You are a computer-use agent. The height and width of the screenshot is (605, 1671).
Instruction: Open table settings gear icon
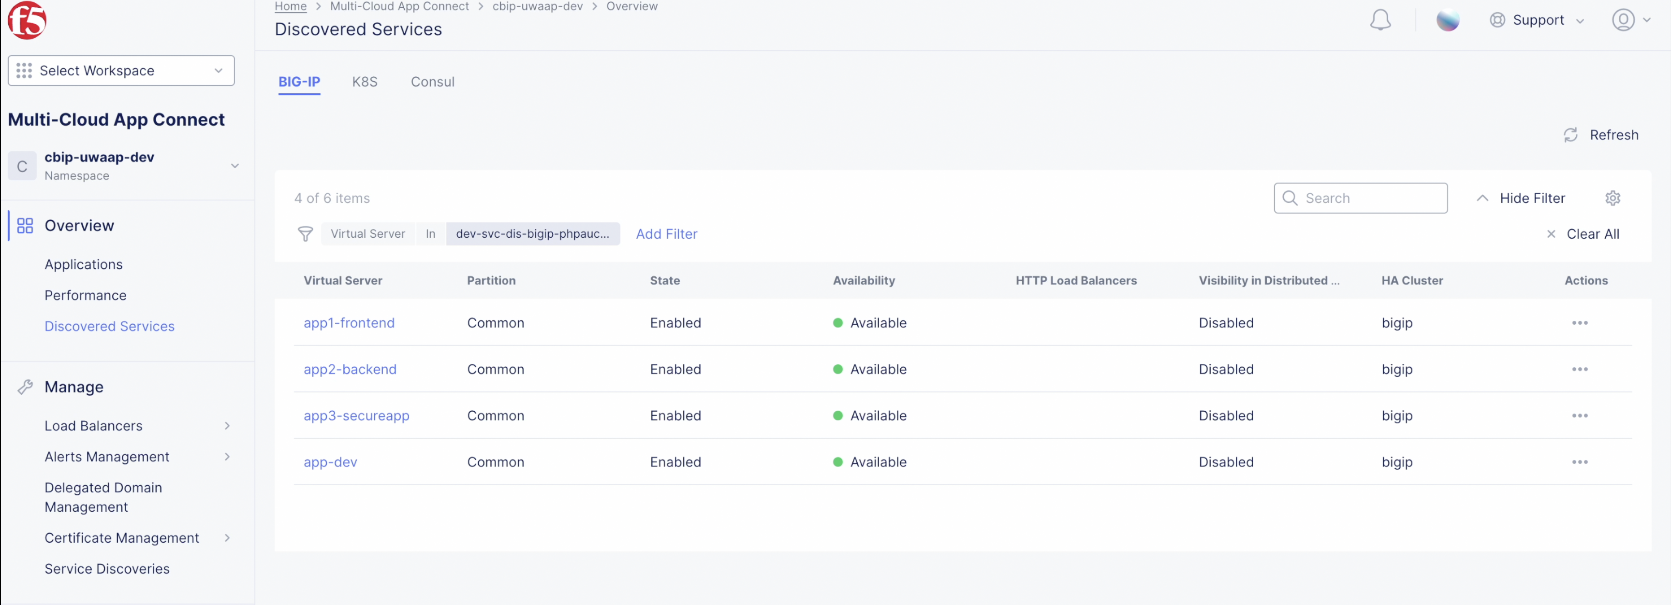1612,199
